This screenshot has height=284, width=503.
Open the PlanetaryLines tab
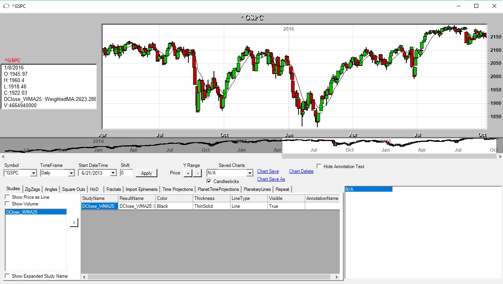(257, 189)
